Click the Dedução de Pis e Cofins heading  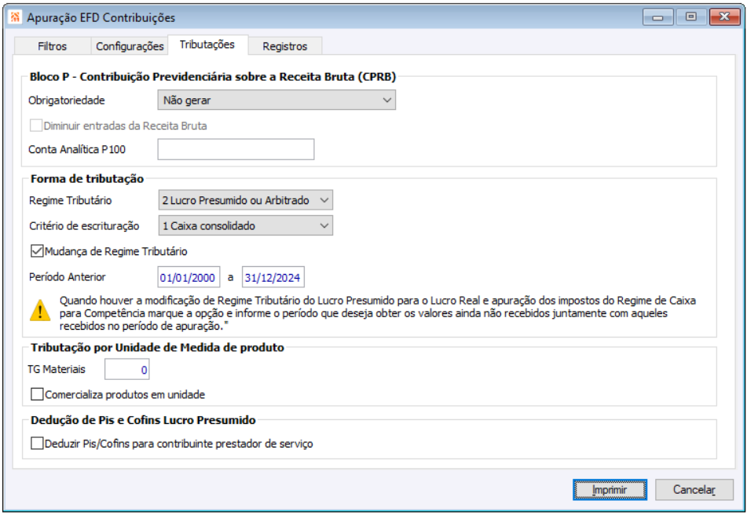click(143, 420)
